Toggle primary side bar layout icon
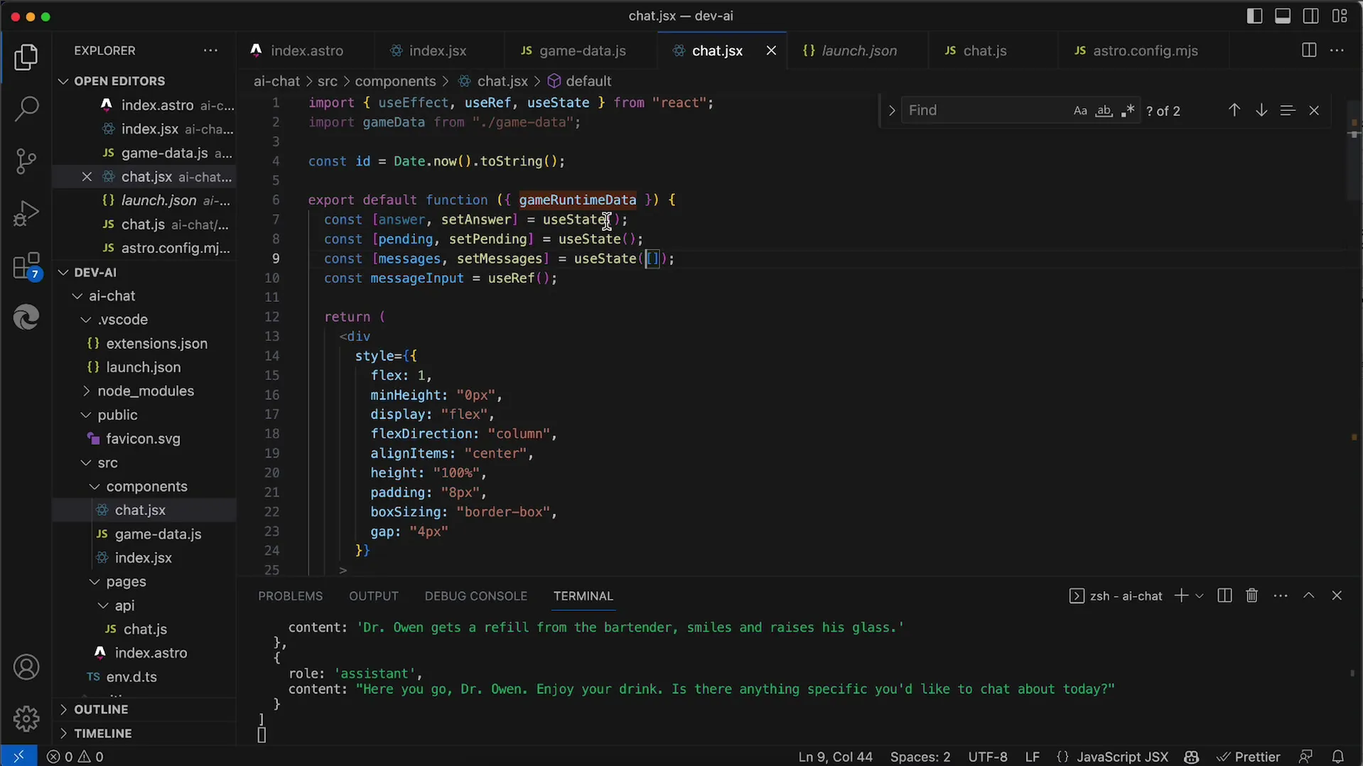The image size is (1363, 766). point(1254,16)
